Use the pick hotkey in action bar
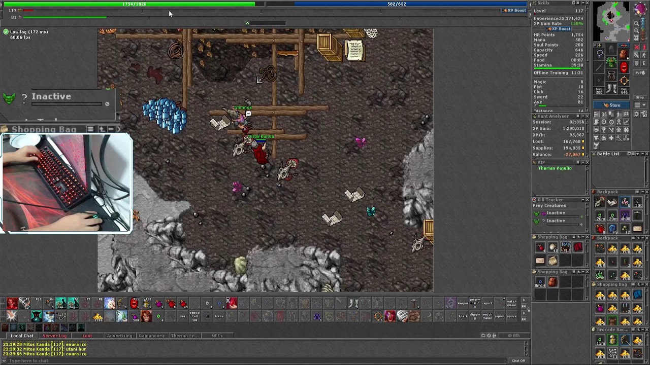 (414, 303)
